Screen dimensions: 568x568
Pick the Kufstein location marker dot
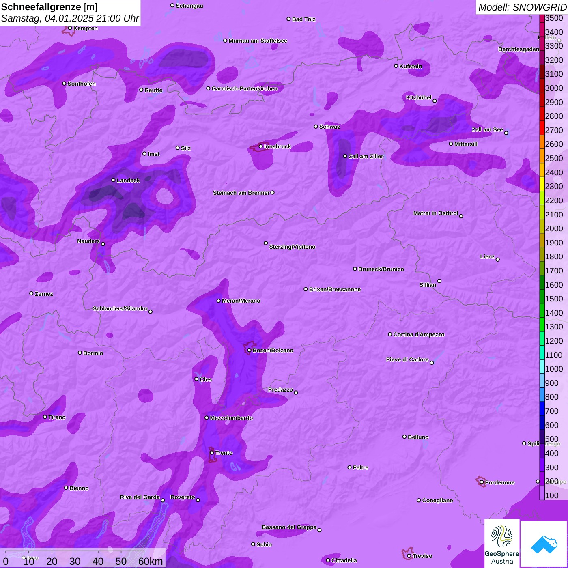(396, 66)
